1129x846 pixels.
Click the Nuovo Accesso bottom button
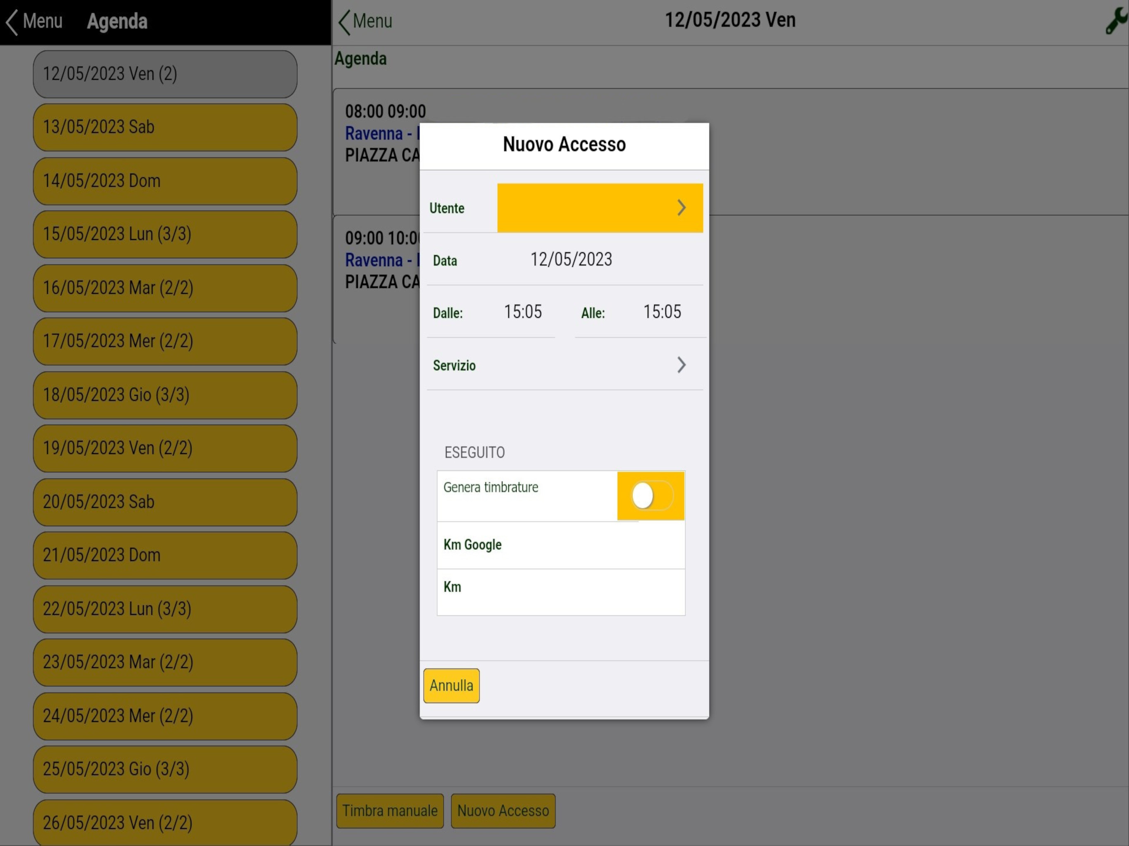coord(503,810)
